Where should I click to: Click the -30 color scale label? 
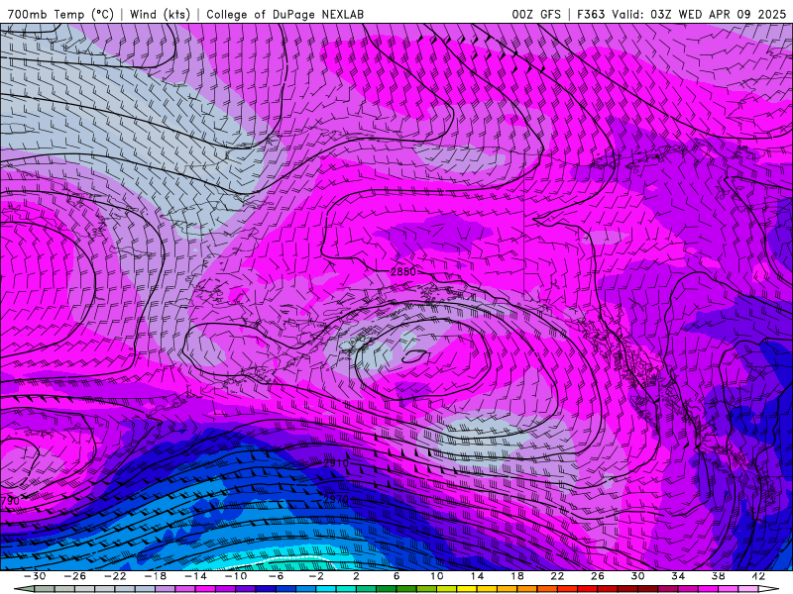click(35, 576)
